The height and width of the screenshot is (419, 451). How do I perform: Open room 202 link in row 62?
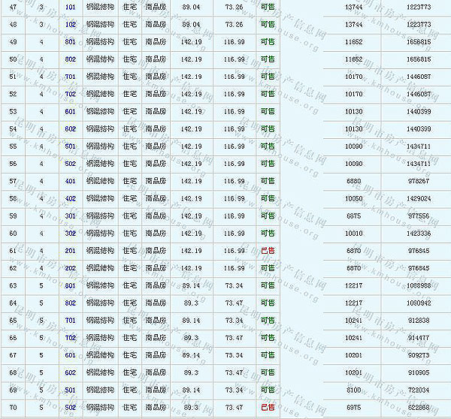tap(71, 268)
